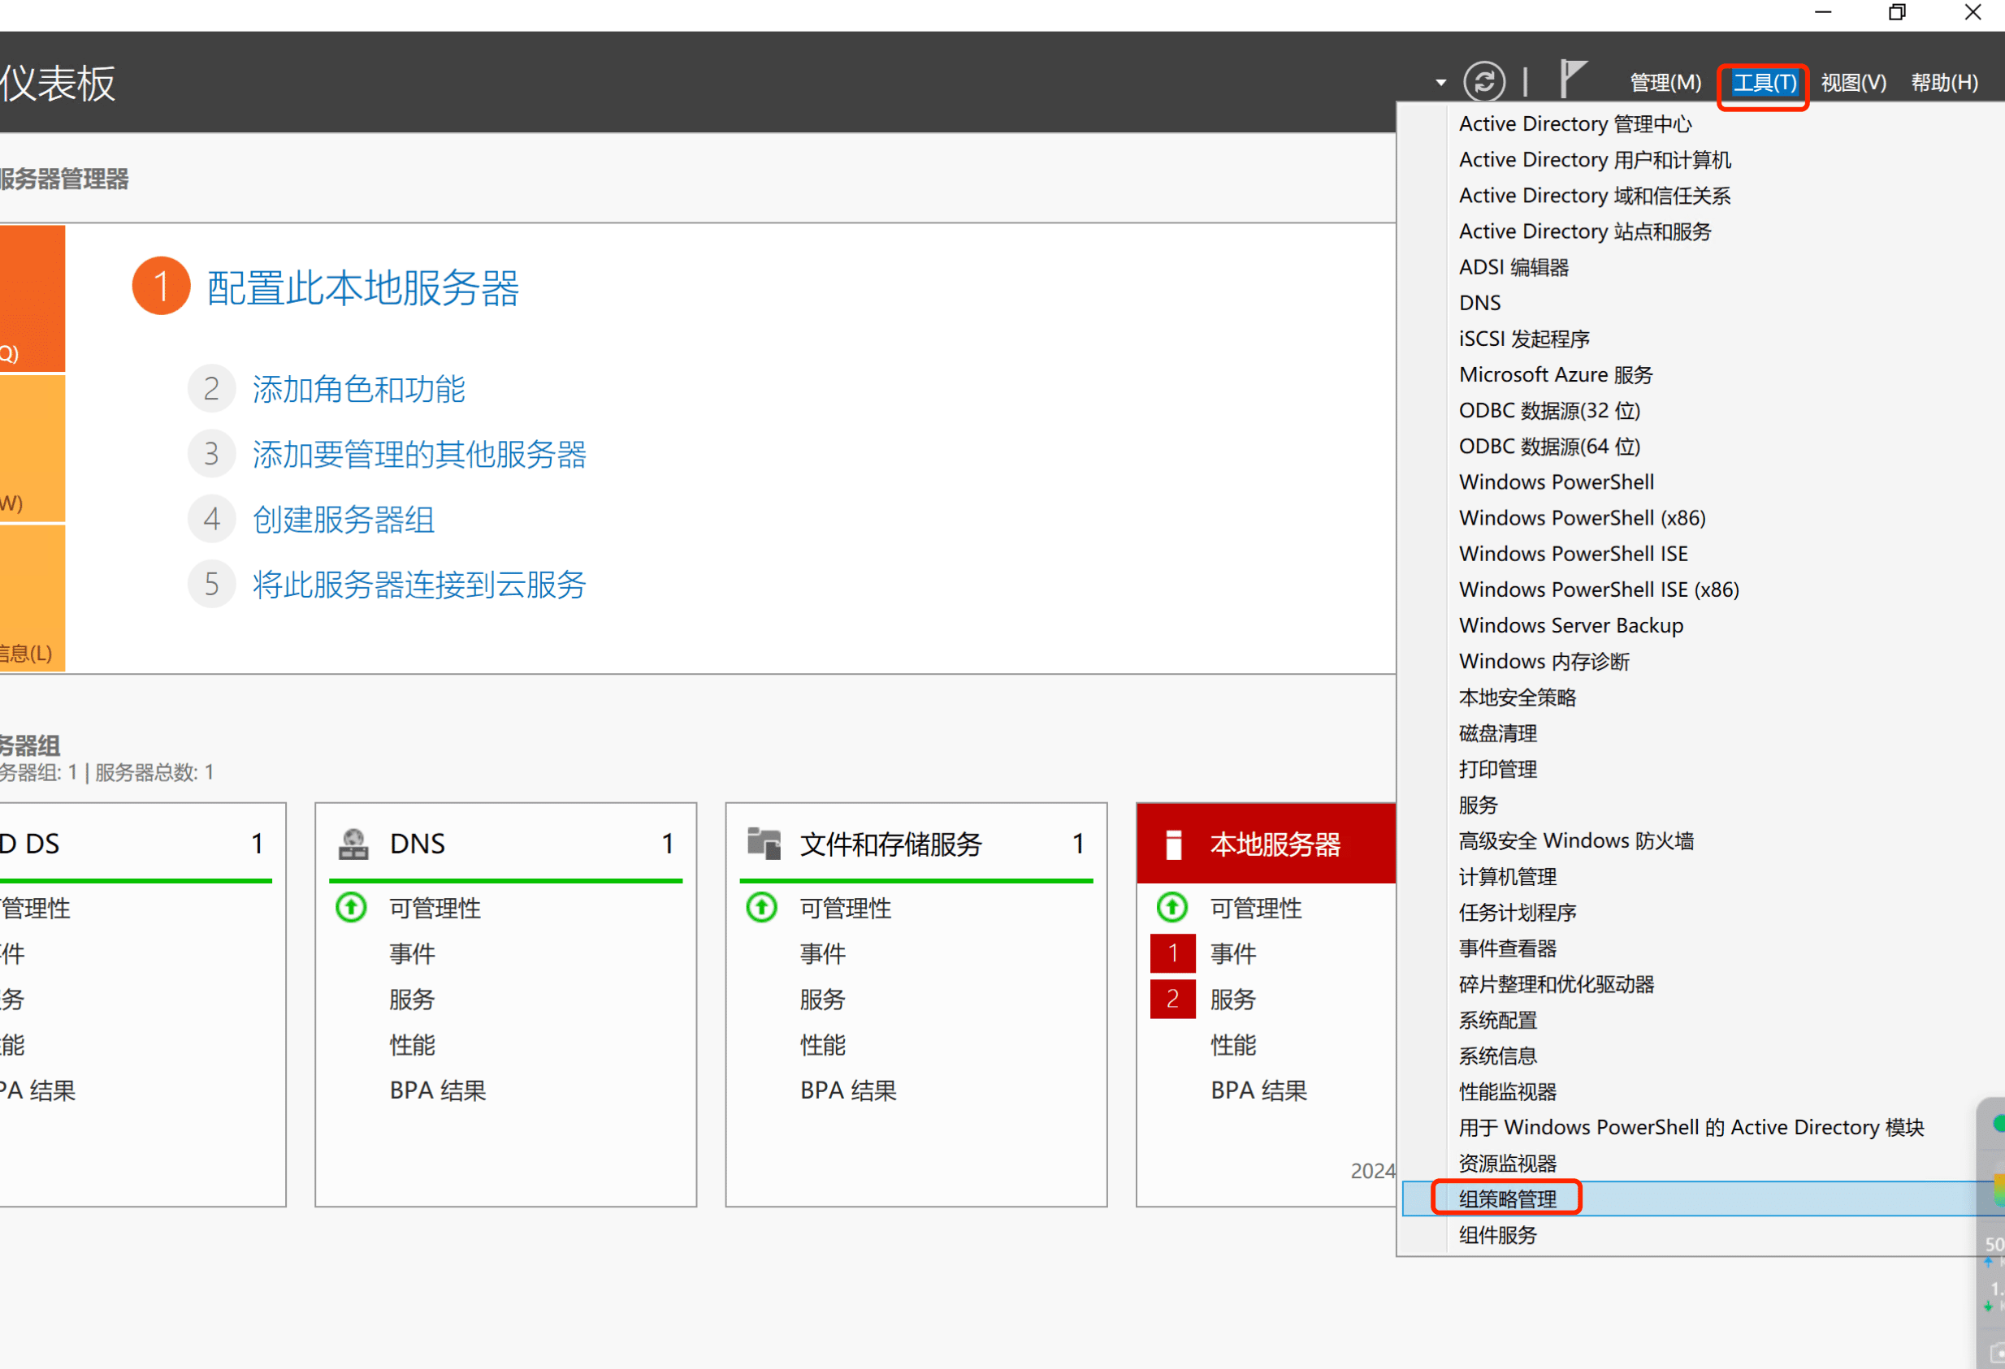Launch Windows PowerShell (x86)

click(1583, 518)
